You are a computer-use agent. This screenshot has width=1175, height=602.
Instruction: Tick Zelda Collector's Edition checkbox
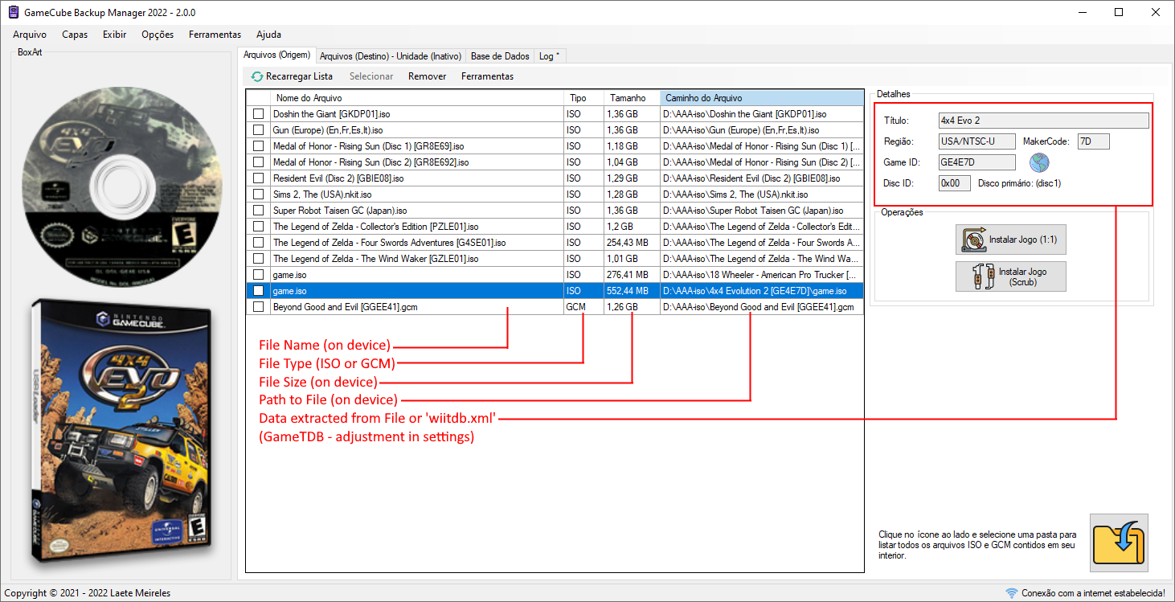[258, 227]
